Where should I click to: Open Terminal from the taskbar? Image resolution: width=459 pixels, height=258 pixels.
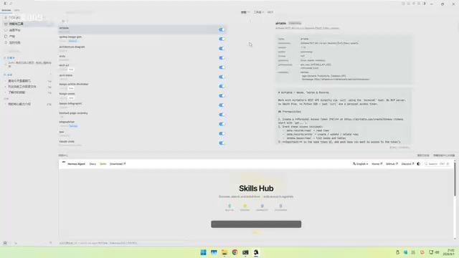pos(245,252)
